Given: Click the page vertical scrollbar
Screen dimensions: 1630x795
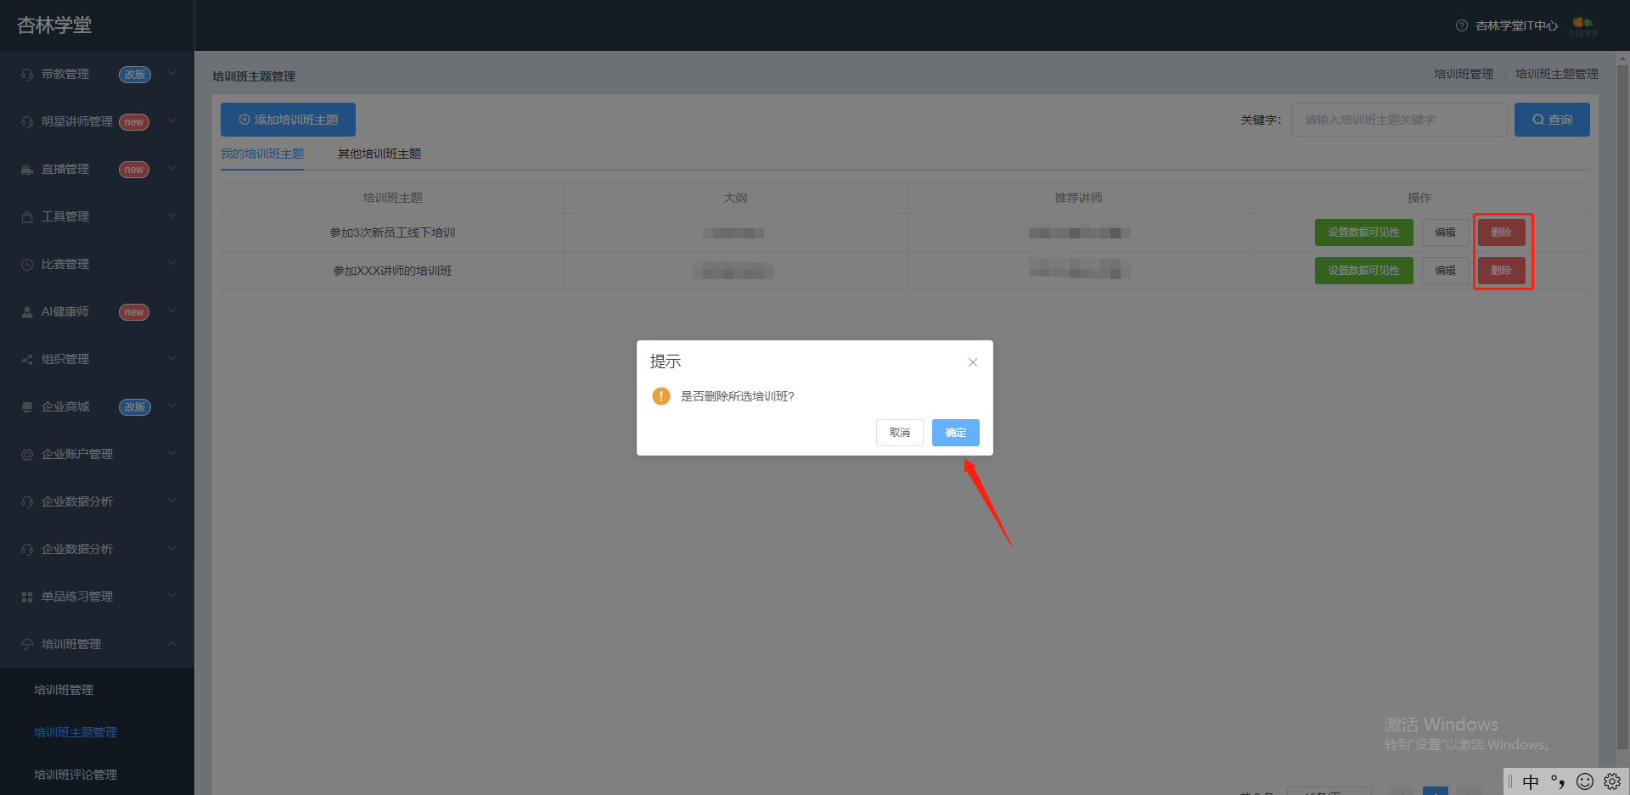Looking at the screenshot, I should [1622, 407].
